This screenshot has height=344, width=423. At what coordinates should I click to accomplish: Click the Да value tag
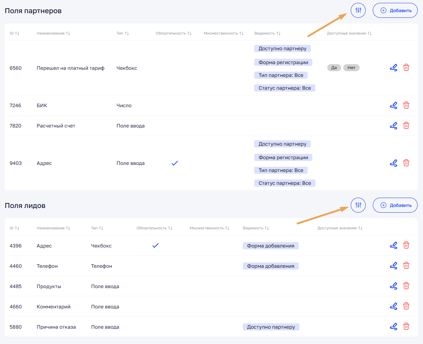click(334, 68)
